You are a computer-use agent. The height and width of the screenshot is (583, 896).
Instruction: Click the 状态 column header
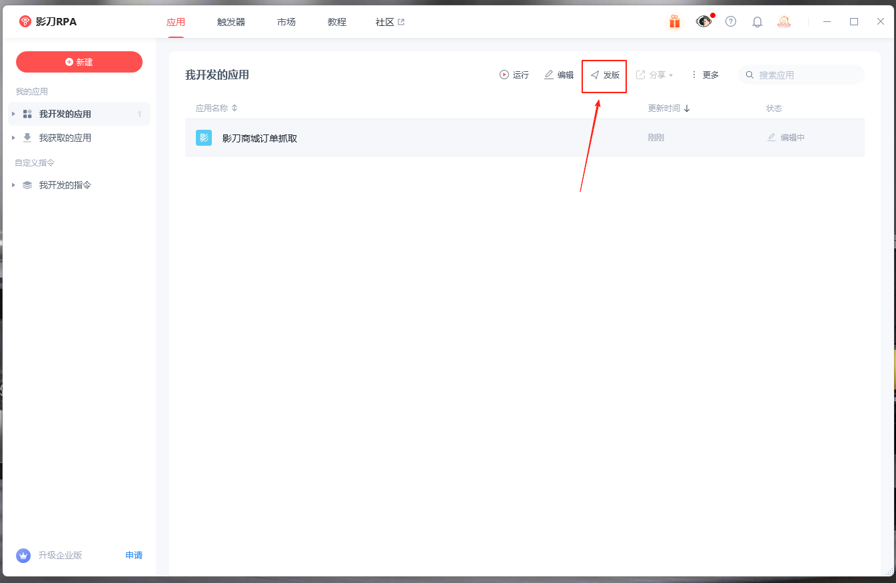click(774, 108)
